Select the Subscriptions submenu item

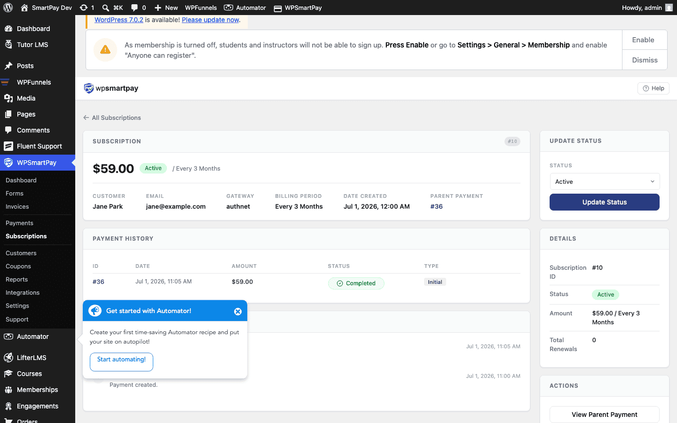coord(26,236)
